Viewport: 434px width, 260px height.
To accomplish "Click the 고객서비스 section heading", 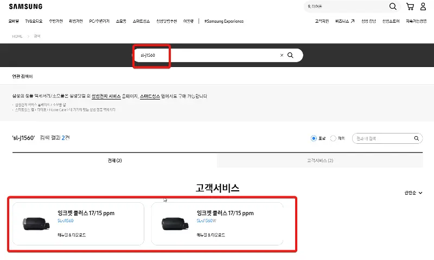I will pos(218,188).
